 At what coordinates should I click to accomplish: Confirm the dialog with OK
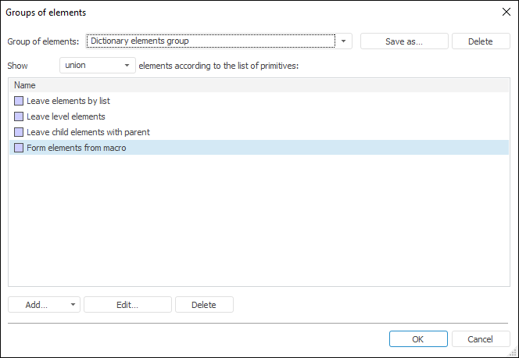(418, 339)
